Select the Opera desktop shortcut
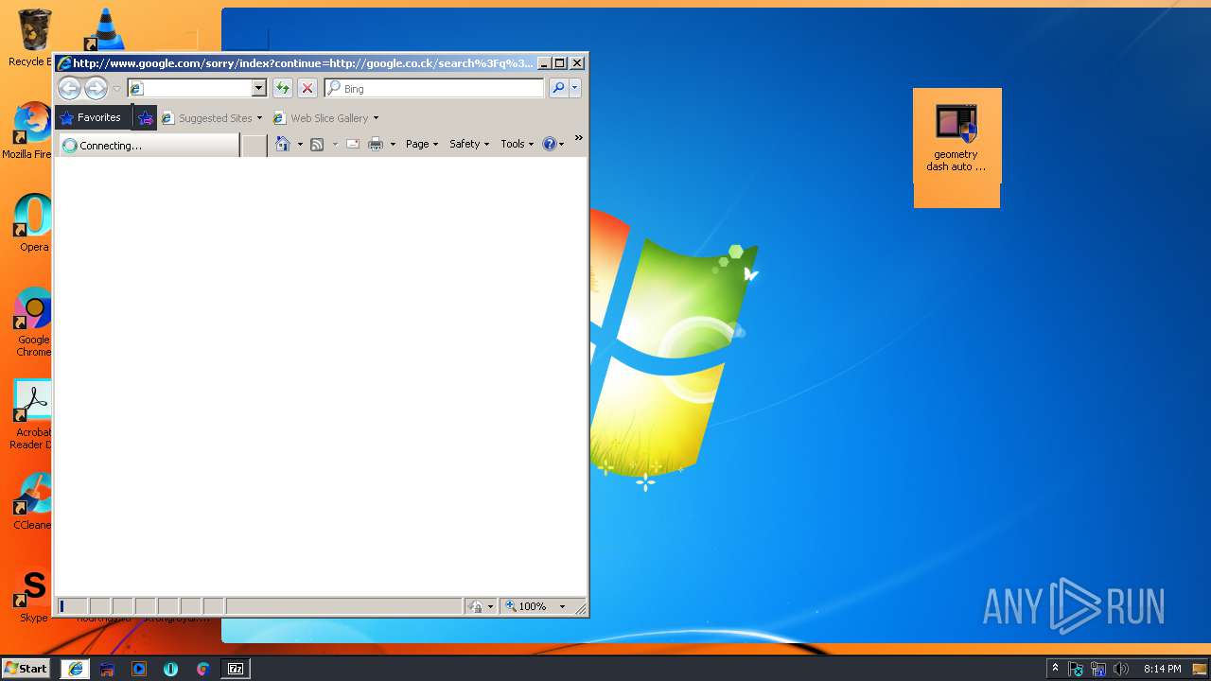The height and width of the screenshot is (681, 1211). [33, 224]
